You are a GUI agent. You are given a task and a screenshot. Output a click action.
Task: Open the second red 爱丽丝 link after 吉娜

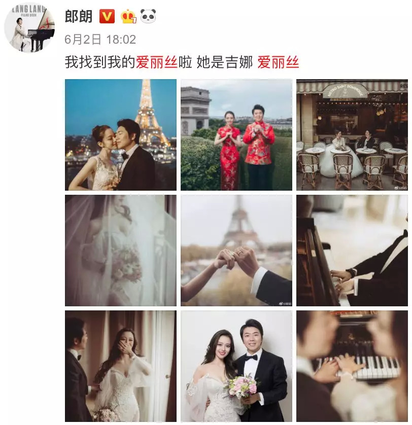coord(278,62)
